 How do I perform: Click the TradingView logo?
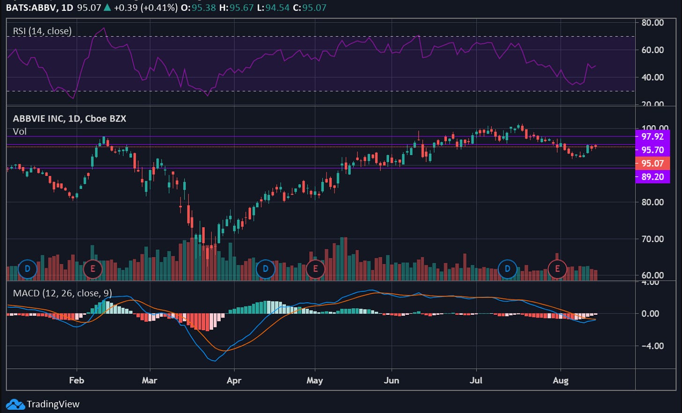coord(43,404)
